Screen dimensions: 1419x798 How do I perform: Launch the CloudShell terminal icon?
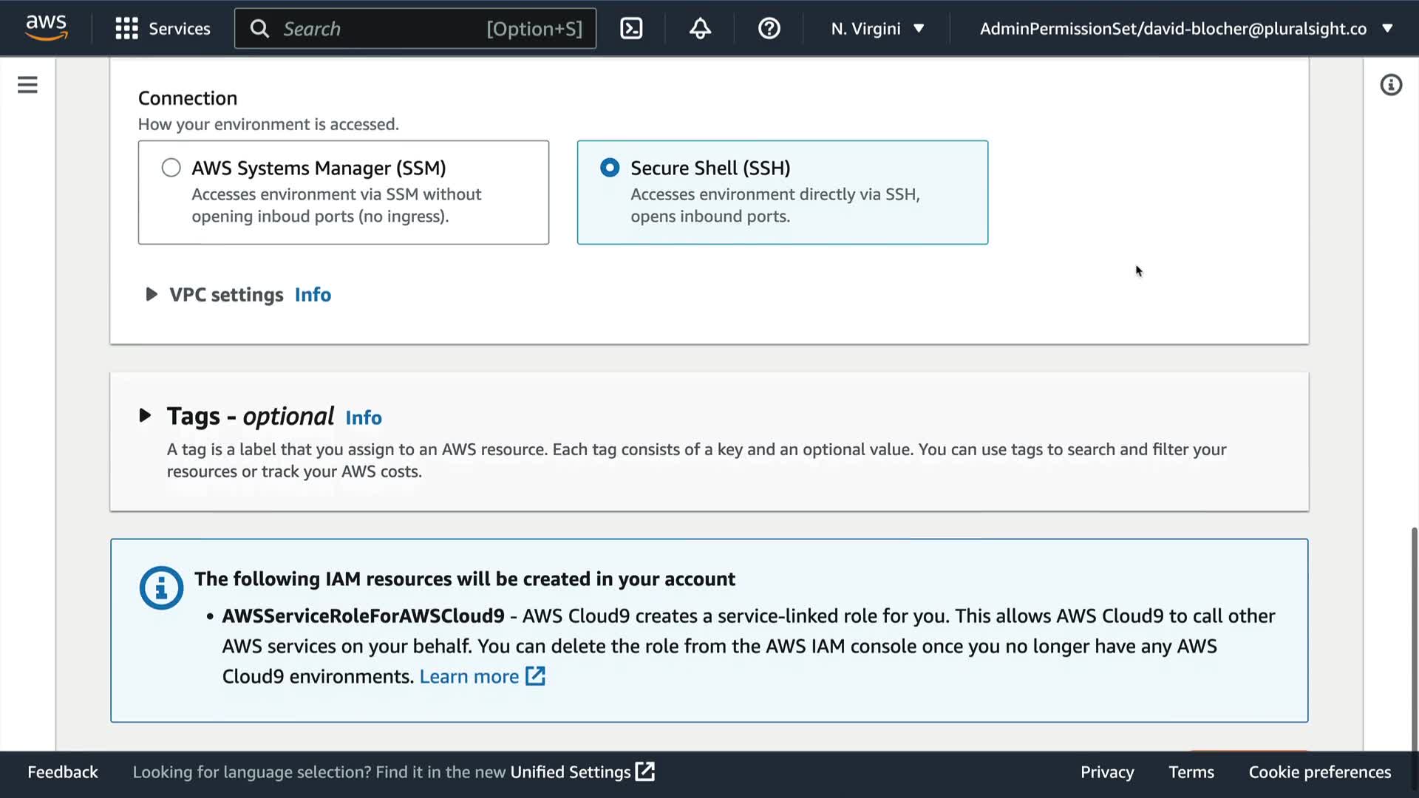click(631, 29)
